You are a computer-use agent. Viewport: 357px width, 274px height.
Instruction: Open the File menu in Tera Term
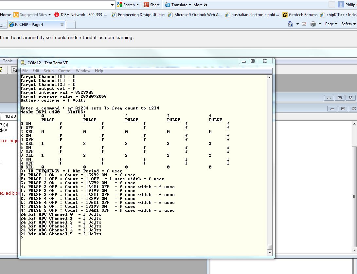pyautogui.click(x=25, y=71)
